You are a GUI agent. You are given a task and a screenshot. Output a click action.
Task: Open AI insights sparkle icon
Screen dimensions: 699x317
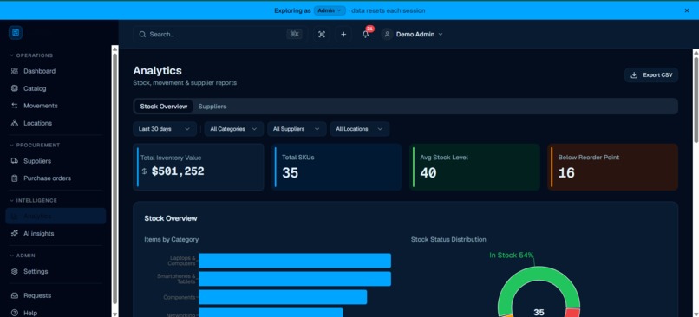point(14,234)
